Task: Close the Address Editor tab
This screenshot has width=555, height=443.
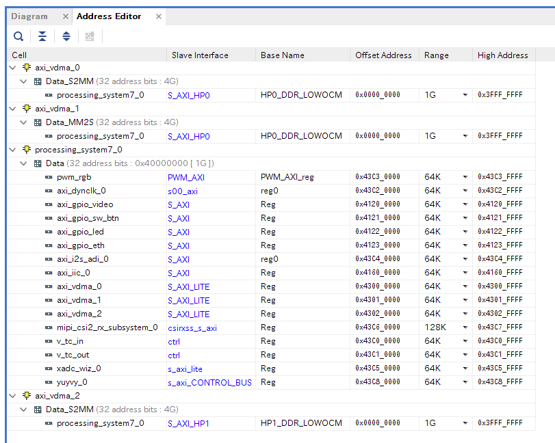Action: (159, 16)
